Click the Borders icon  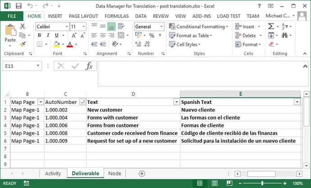coord(40,44)
